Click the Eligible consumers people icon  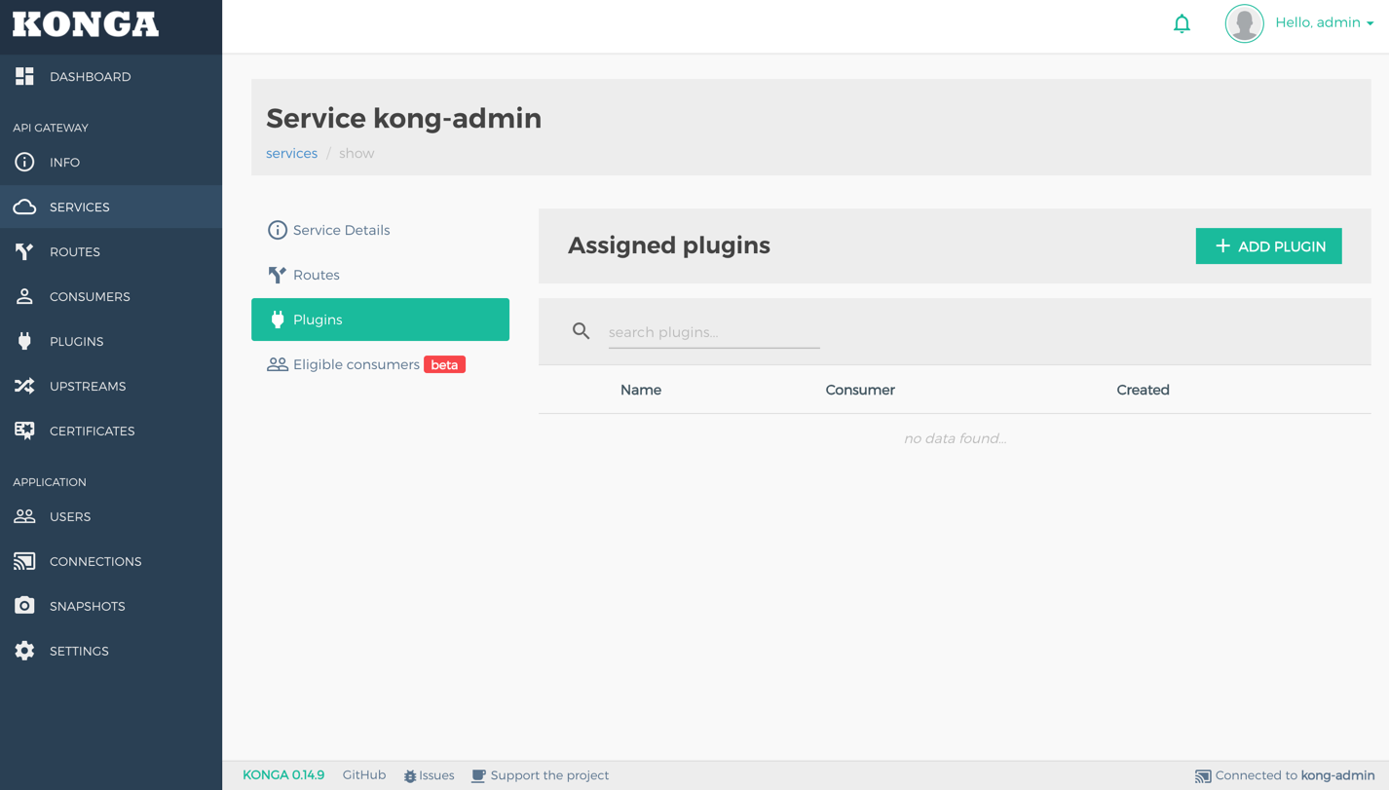pos(278,364)
